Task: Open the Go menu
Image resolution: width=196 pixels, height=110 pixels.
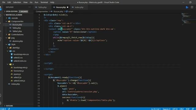Action: point(31,2)
